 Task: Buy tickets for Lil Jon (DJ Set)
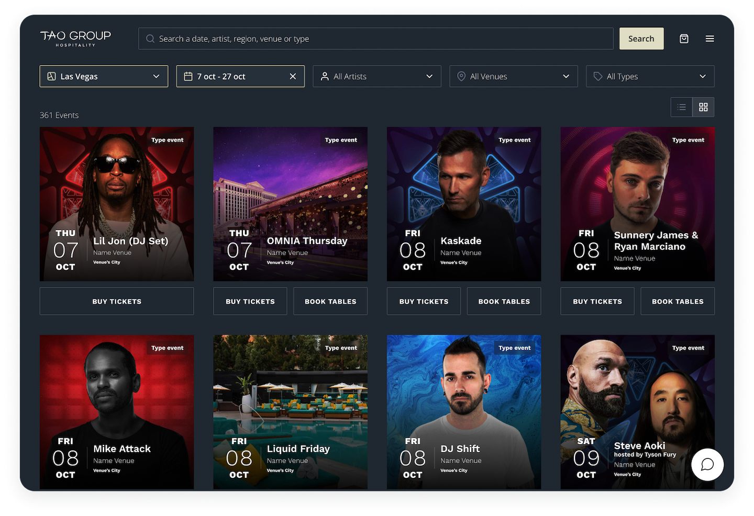117,301
